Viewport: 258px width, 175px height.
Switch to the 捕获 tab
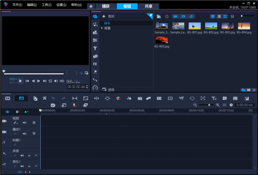pos(105,6)
